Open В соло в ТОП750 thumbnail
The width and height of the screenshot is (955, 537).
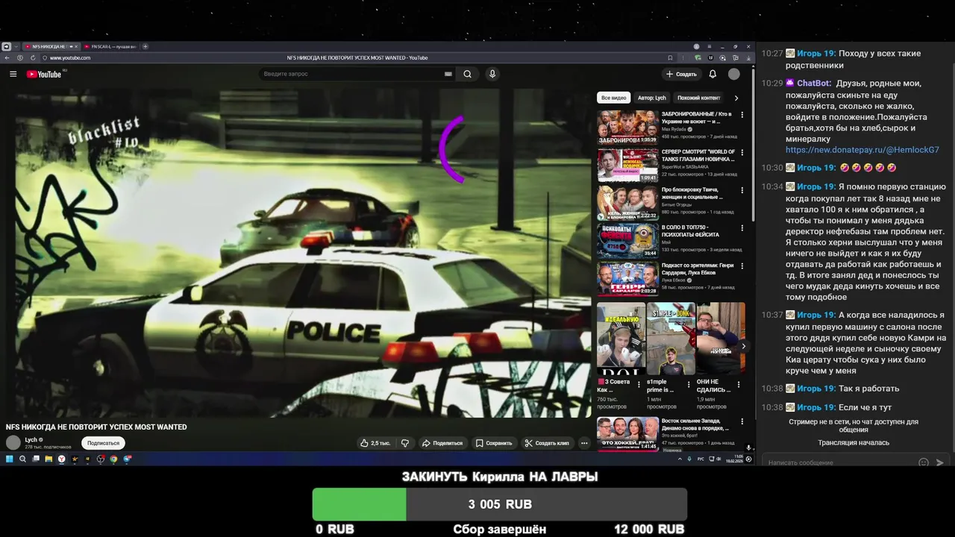627,240
